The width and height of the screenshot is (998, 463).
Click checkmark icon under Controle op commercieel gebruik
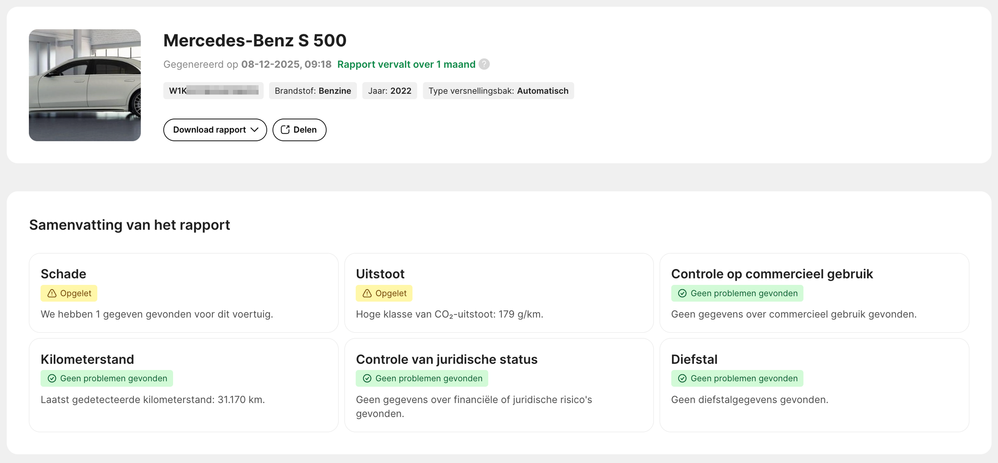click(x=682, y=293)
